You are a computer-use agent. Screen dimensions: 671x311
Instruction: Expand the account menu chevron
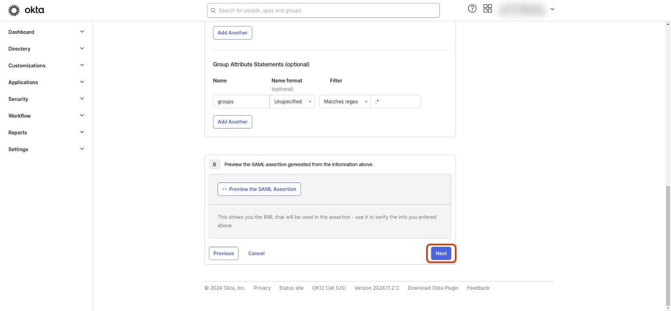[x=552, y=9]
